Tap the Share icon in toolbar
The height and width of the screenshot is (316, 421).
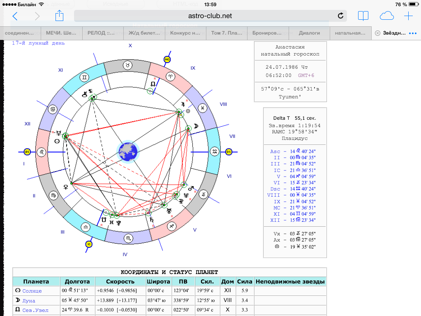coord(60,16)
